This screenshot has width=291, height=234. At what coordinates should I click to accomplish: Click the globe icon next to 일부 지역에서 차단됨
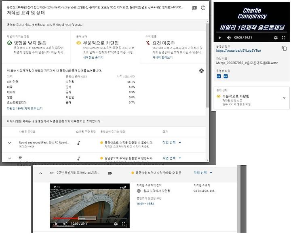[139, 191]
